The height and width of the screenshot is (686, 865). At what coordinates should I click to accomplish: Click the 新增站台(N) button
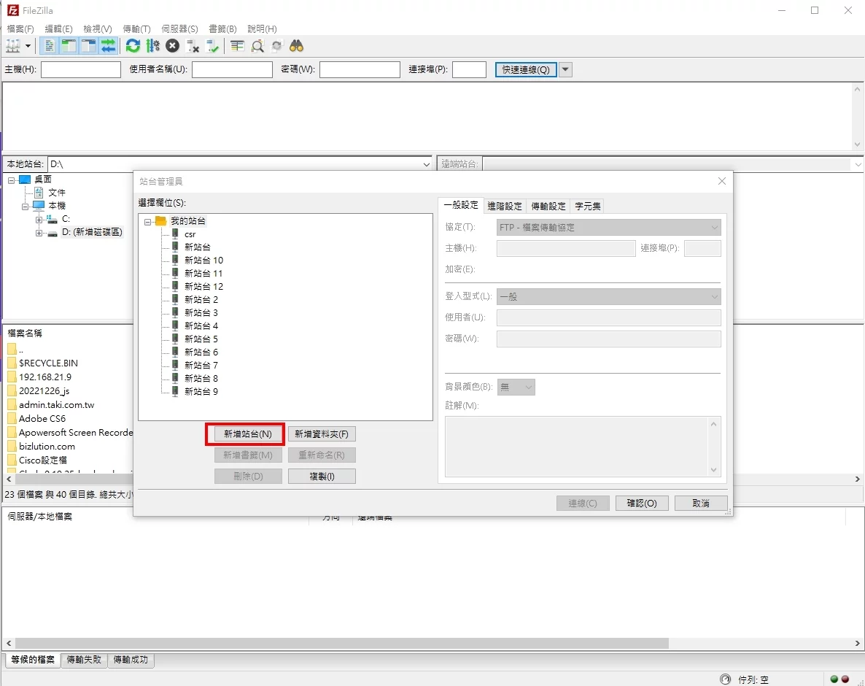coord(248,433)
